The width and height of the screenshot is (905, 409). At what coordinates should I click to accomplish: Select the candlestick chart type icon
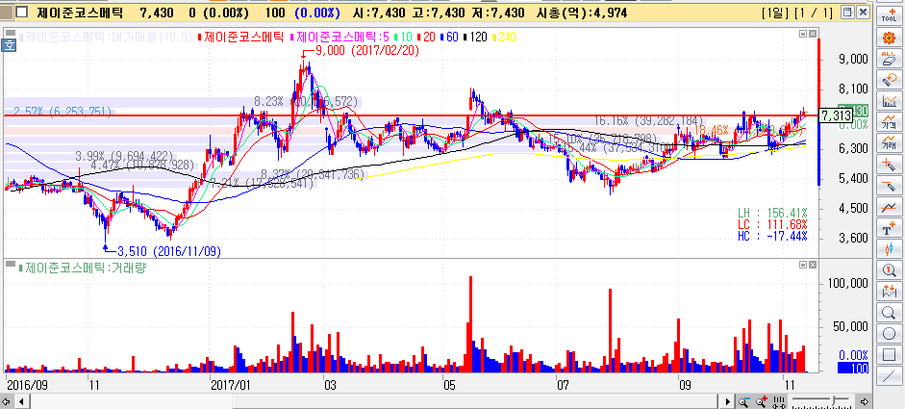point(890,249)
